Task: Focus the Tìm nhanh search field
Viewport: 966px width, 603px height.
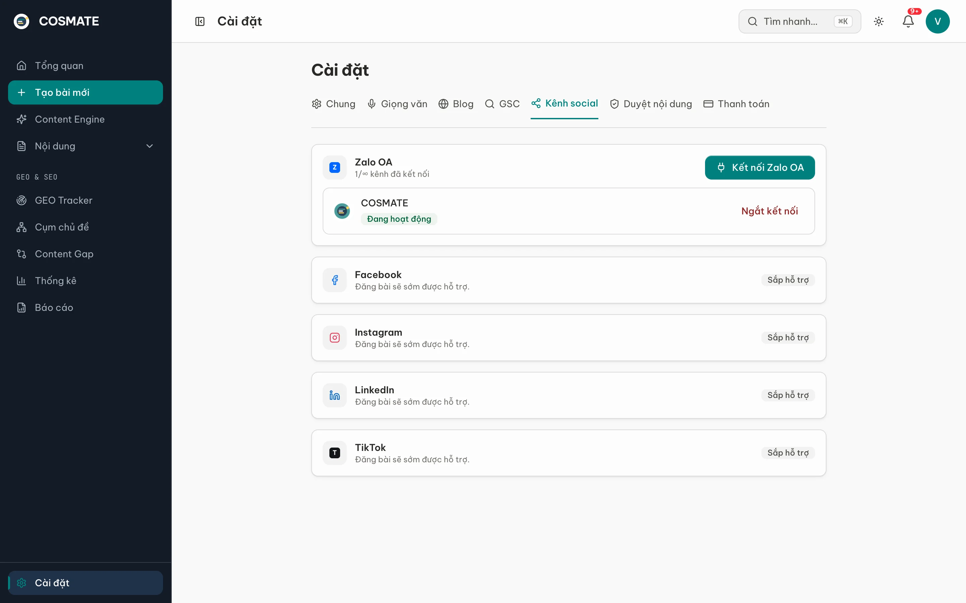Action: (x=800, y=21)
